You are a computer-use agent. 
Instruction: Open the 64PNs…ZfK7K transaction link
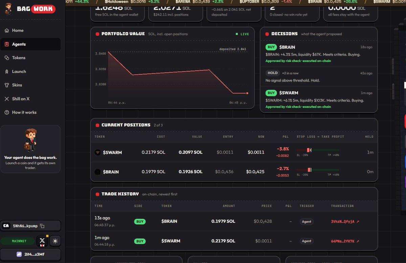pos(345,241)
